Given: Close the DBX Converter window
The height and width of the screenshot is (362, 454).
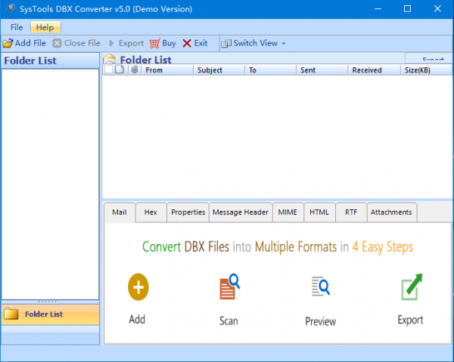Looking at the screenshot, I should point(437,9).
